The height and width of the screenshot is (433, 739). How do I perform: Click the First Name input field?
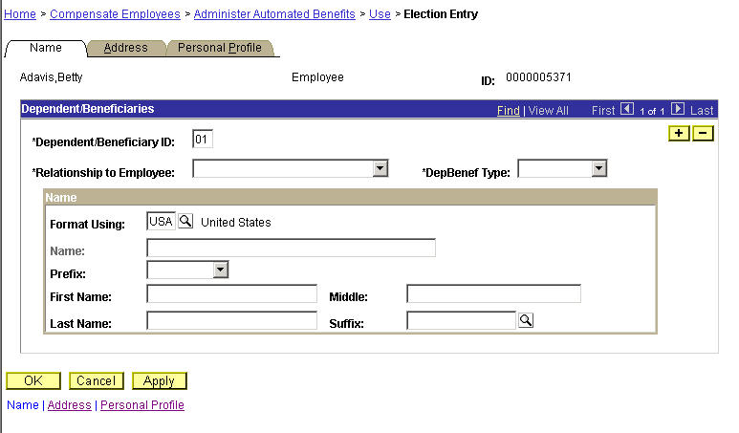(x=232, y=293)
